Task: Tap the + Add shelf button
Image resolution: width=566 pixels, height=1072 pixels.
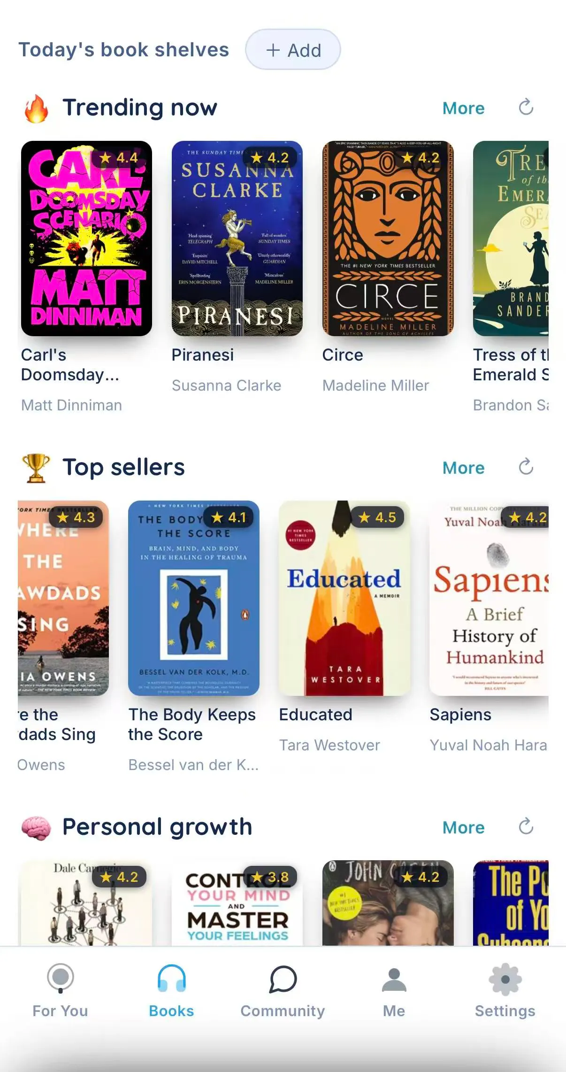Action: pos(293,50)
